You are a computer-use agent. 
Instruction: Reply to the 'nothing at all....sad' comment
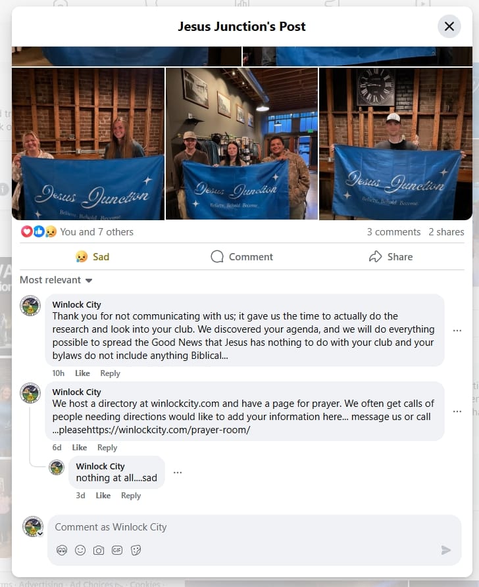coord(131,496)
